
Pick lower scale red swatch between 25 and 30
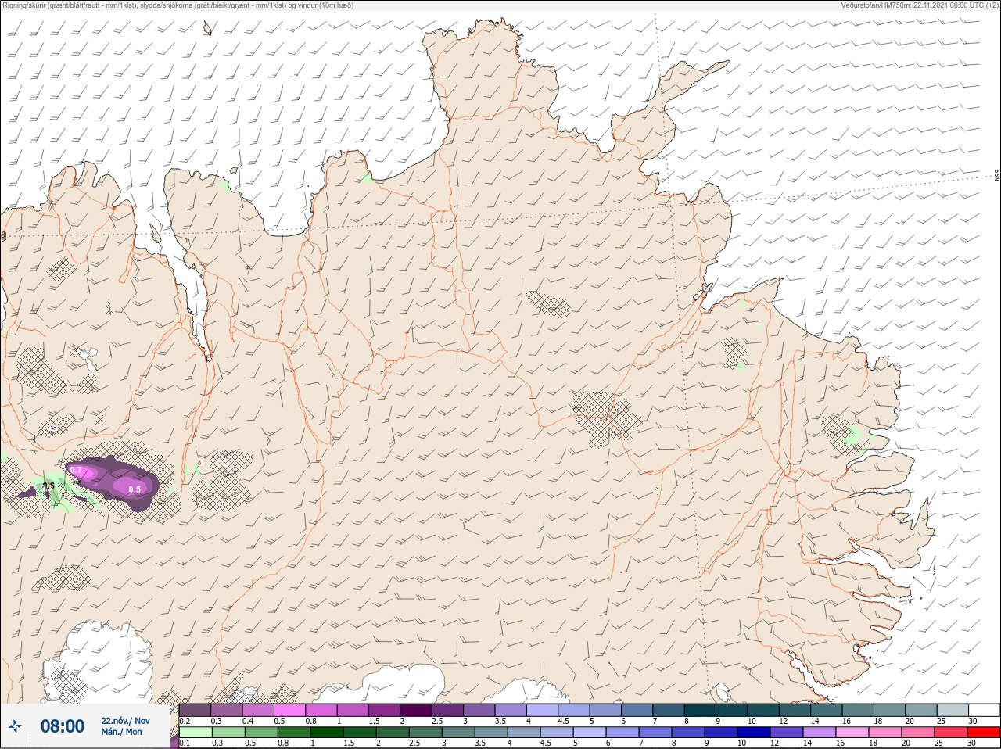click(x=951, y=732)
